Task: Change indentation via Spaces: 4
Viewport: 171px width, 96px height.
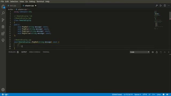Action: (x=138, y=94)
